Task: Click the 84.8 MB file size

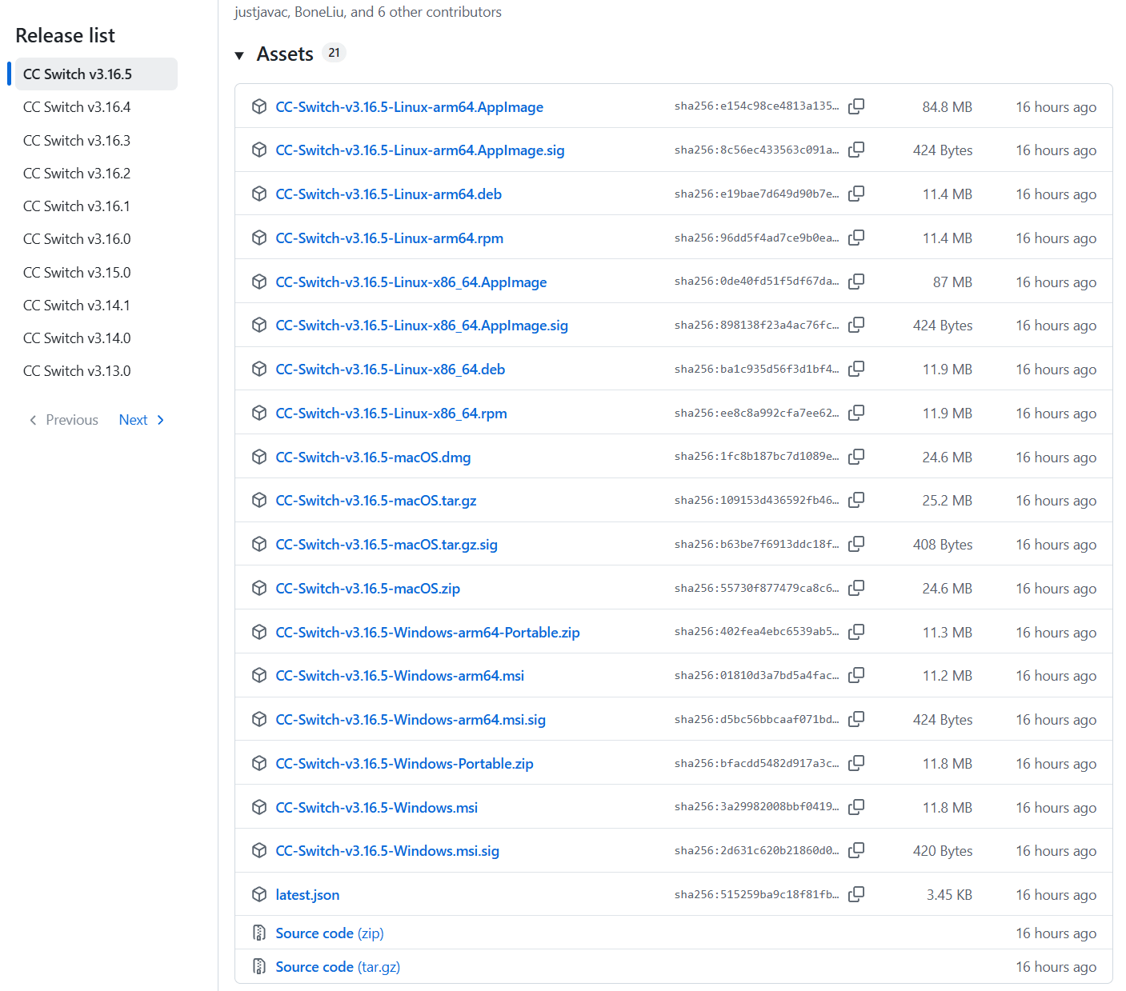Action: tap(947, 107)
